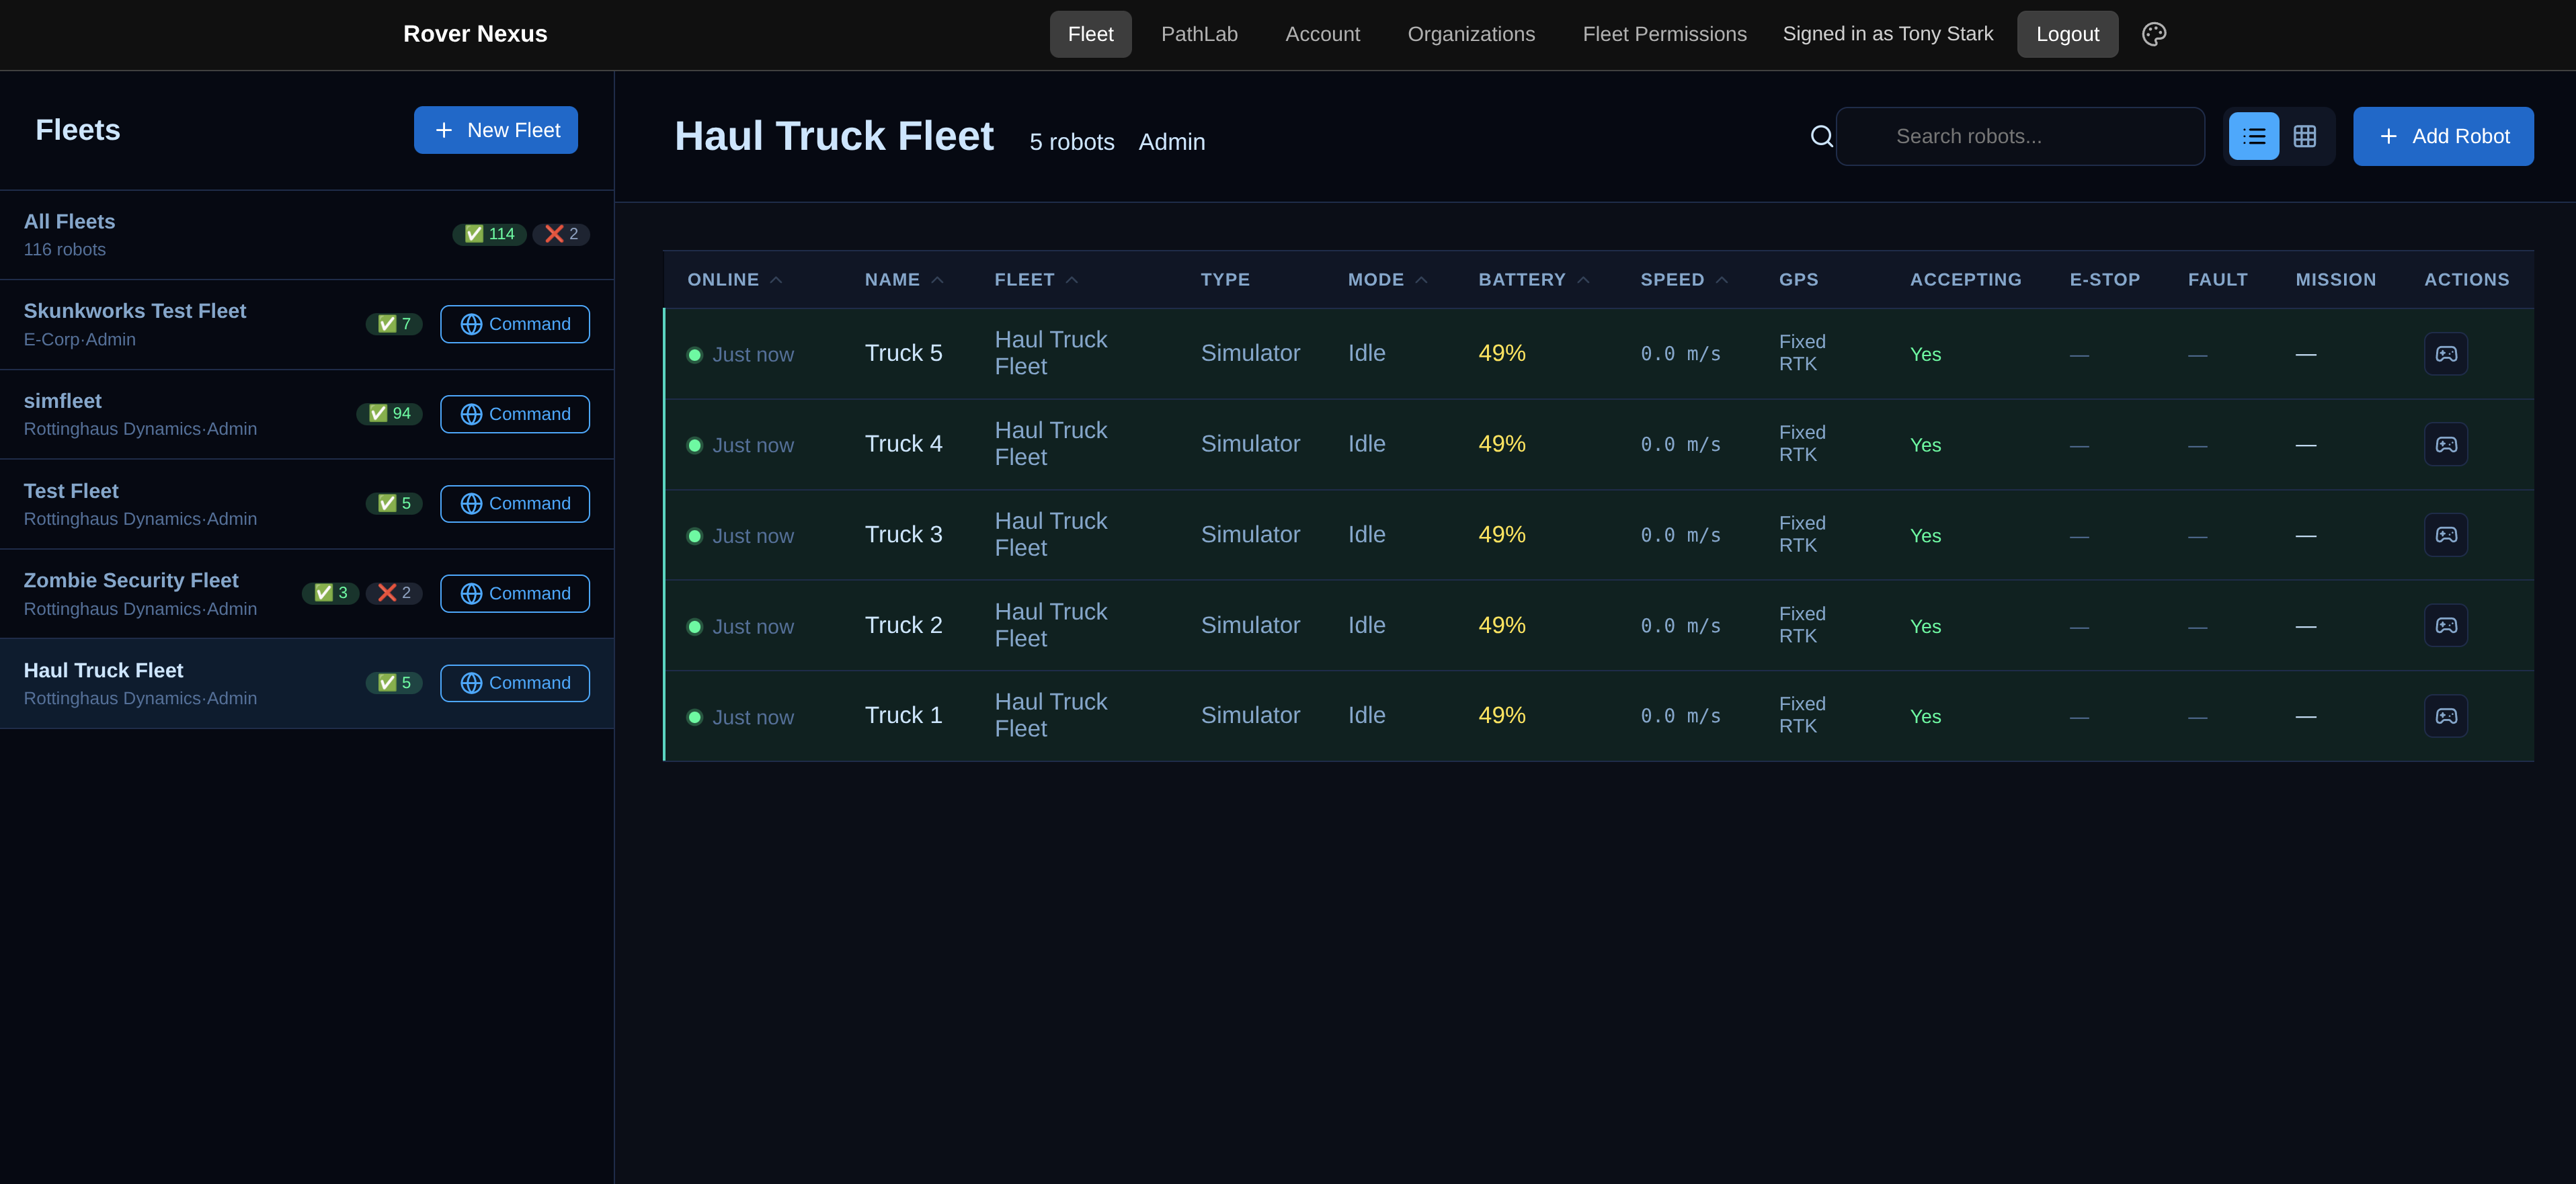This screenshot has width=2576, height=1184.
Task: Select simfleet in sidebar
Action: pos(306,414)
